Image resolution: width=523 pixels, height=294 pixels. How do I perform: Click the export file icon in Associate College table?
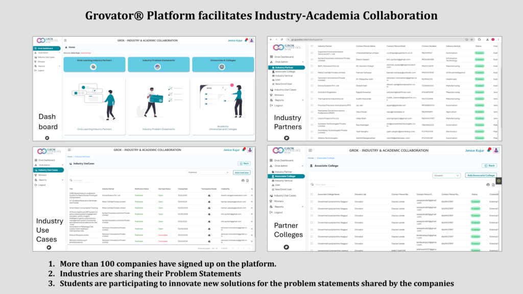coord(493,184)
